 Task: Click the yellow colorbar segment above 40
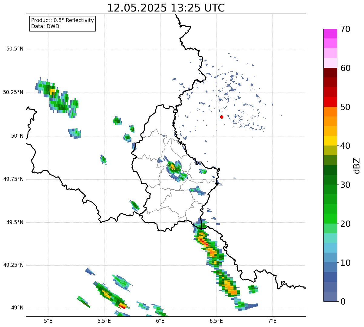pyautogui.click(x=330, y=141)
